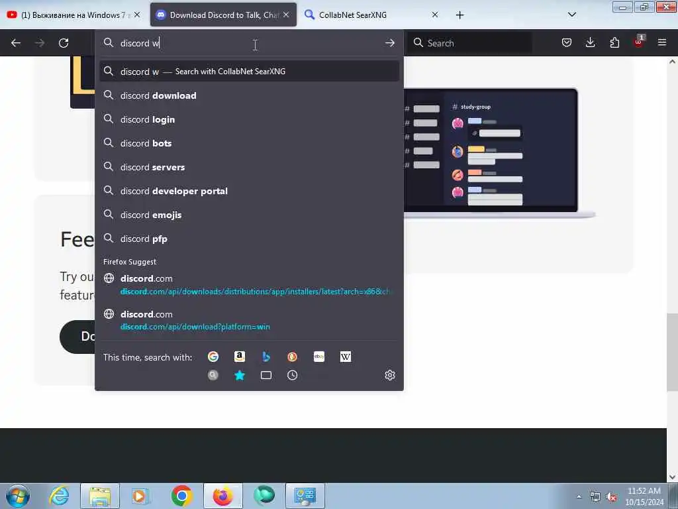Open the Firefox hamburger menu

click(x=662, y=42)
